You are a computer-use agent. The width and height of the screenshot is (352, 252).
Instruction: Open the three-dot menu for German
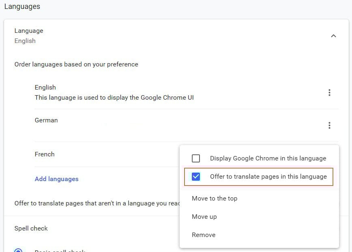click(330, 125)
